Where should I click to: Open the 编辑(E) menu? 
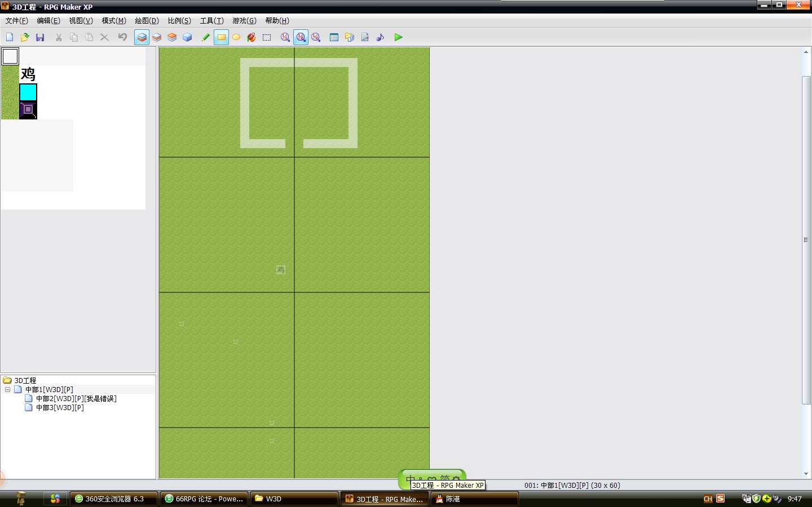point(48,21)
